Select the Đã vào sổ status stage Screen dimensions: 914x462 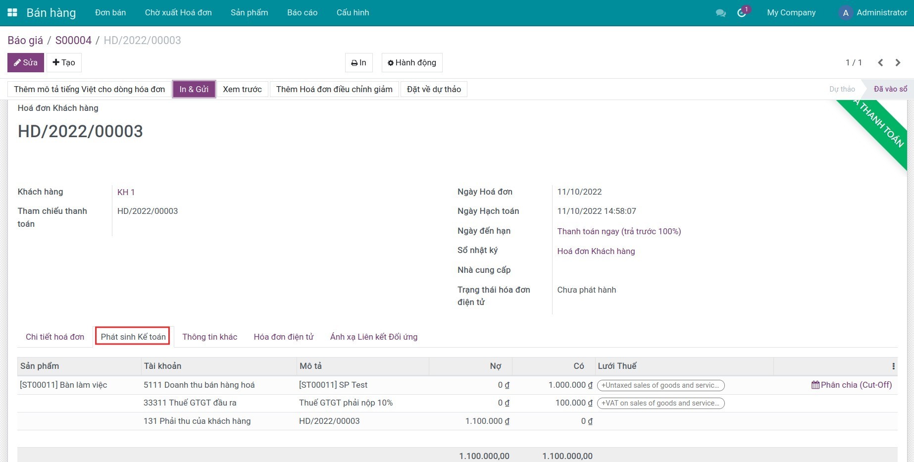point(890,89)
